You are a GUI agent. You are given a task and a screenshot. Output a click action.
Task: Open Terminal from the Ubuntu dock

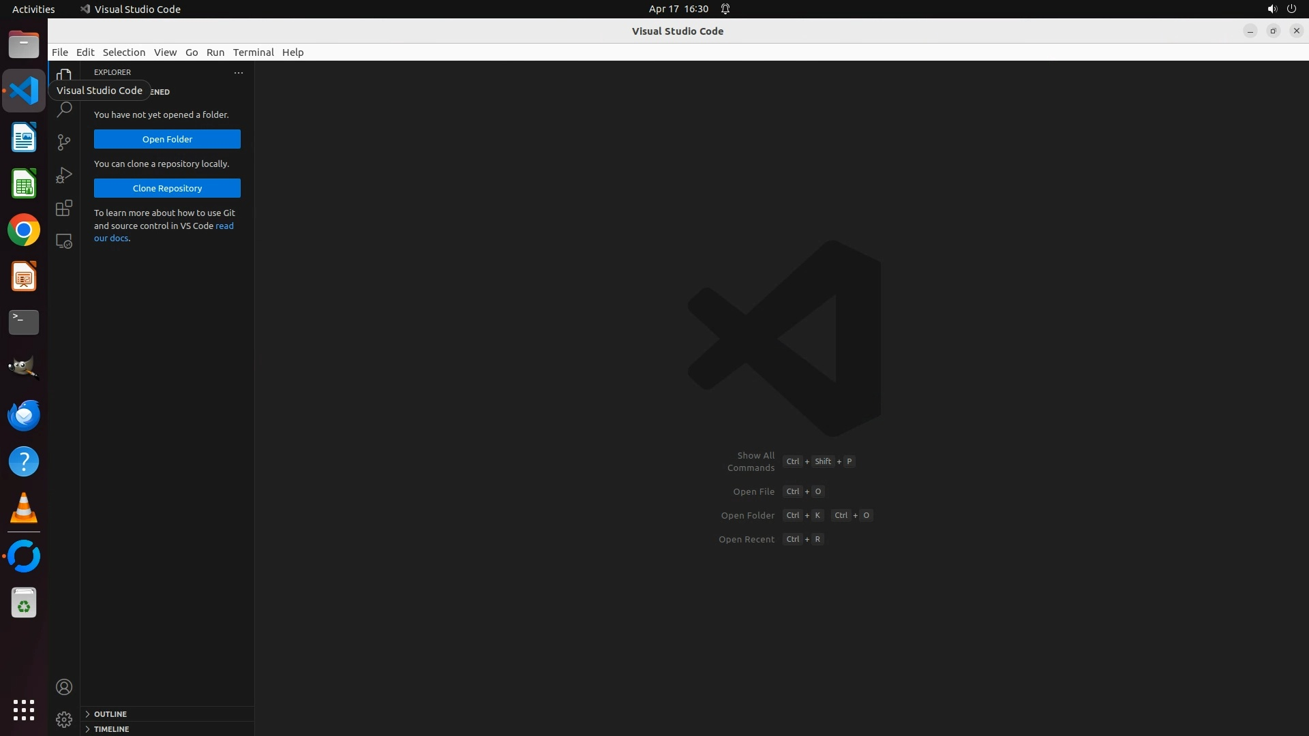[24, 322]
